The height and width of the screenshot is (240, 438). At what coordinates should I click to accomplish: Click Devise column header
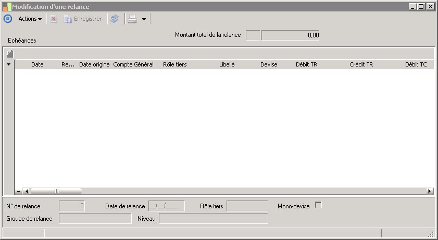(x=269, y=64)
